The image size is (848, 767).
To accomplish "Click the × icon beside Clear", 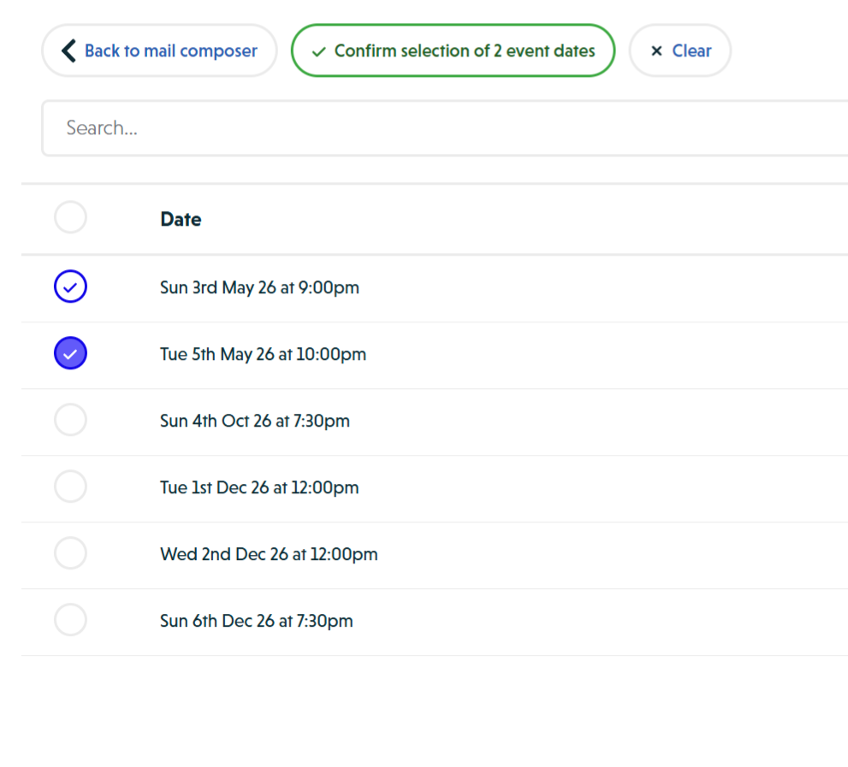I will pos(655,50).
